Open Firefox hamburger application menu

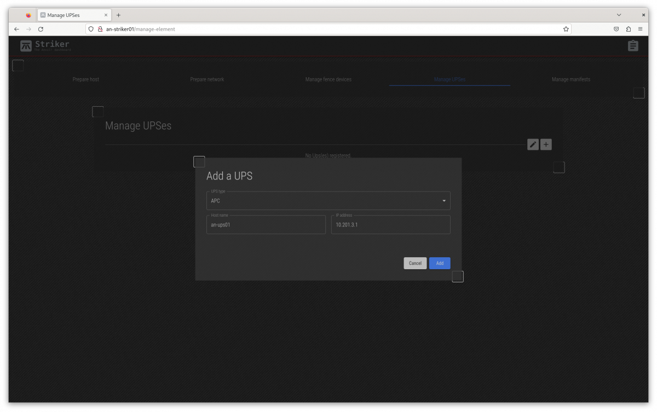pyautogui.click(x=640, y=29)
